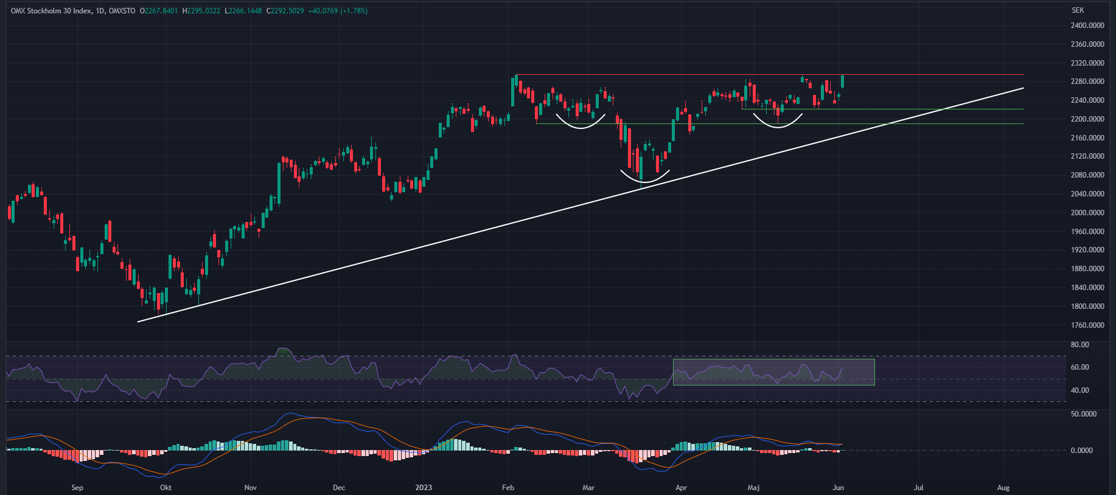Click the 2400.0000 price axis label
This screenshot has width=1116, height=495.
point(1087,26)
